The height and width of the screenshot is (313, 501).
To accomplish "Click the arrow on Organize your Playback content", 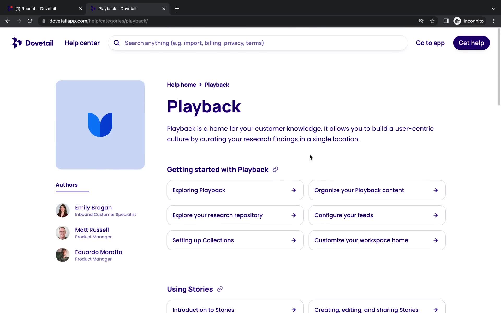I will pos(436,190).
